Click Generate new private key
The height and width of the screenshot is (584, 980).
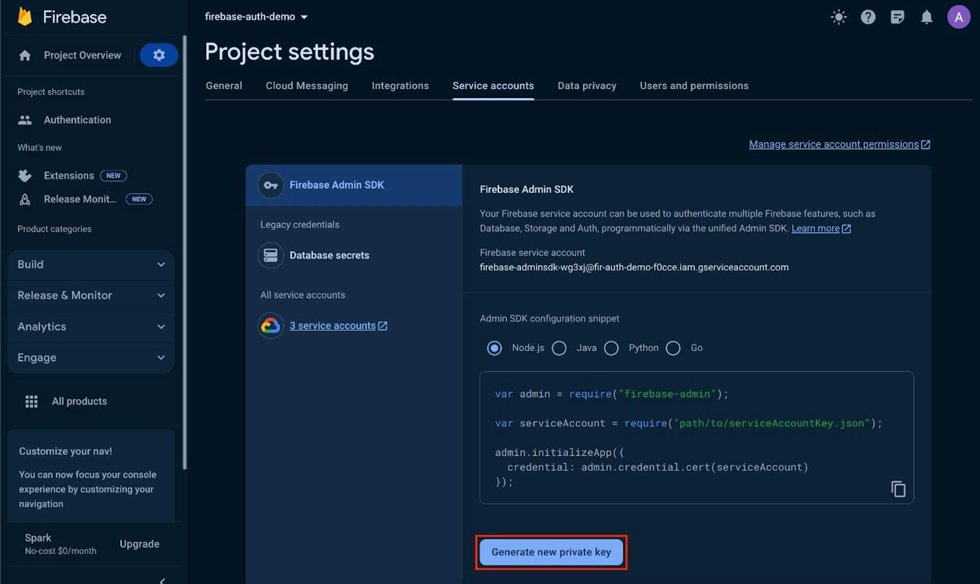(551, 552)
